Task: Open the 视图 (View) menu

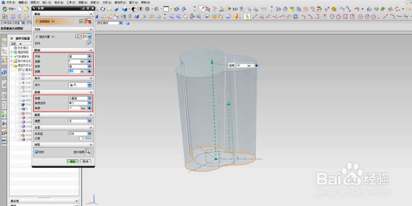Action: click(35, 2)
